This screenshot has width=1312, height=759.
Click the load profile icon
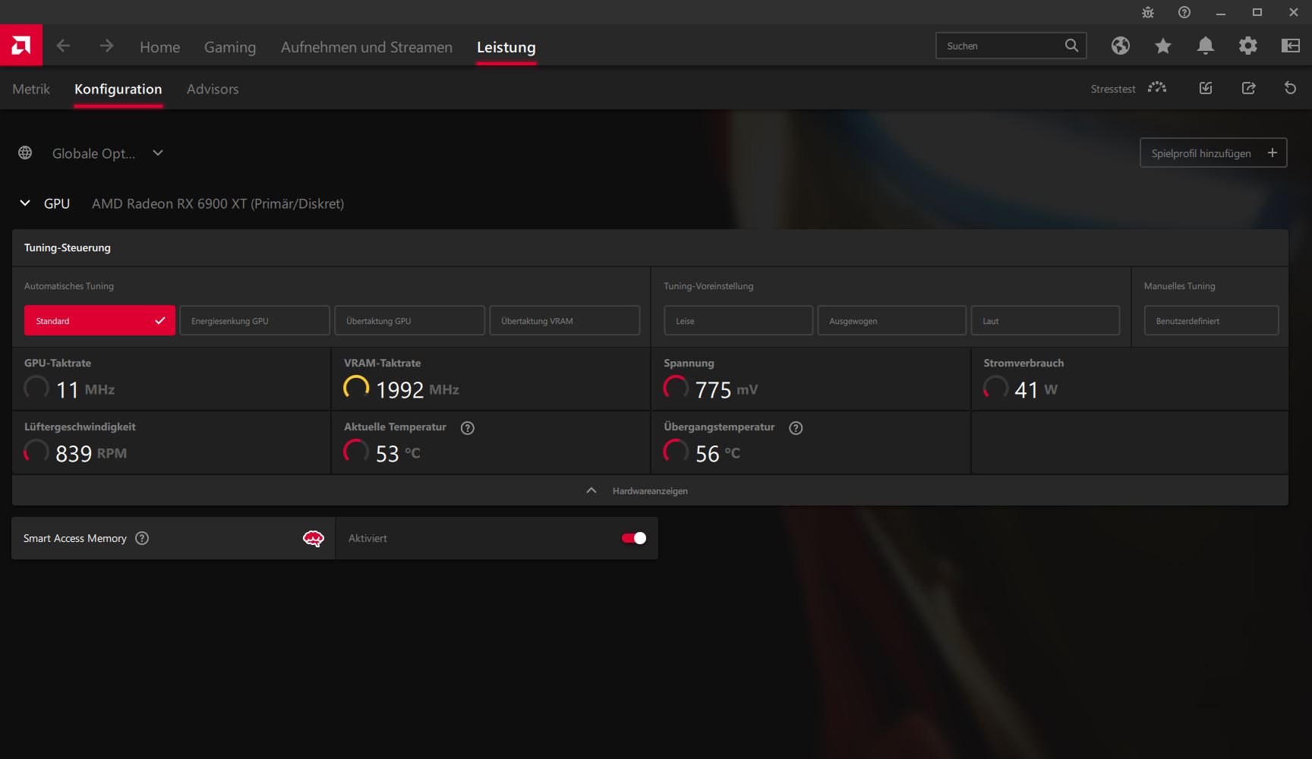[1206, 88]
